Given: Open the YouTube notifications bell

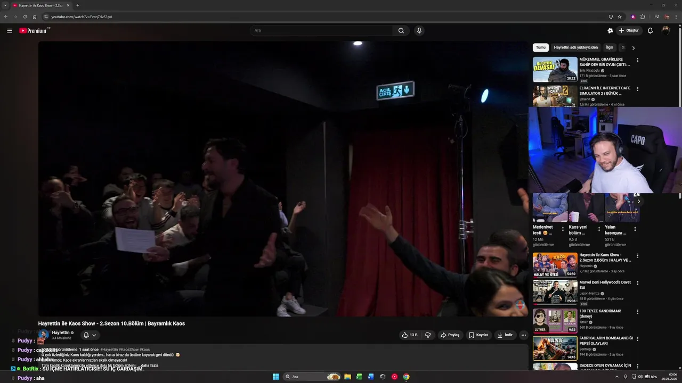Looking at the screenshot, I should [x=650, y=31].
